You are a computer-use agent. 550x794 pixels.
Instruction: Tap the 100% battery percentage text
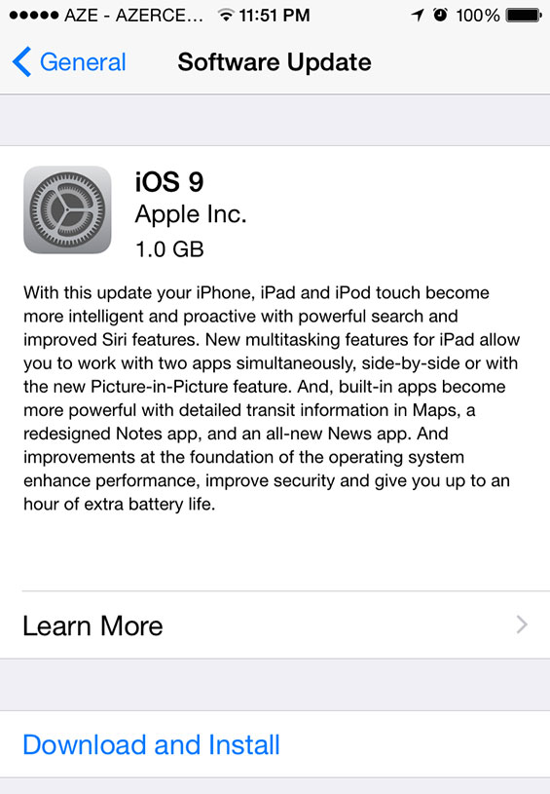click(x=478, y=16)
